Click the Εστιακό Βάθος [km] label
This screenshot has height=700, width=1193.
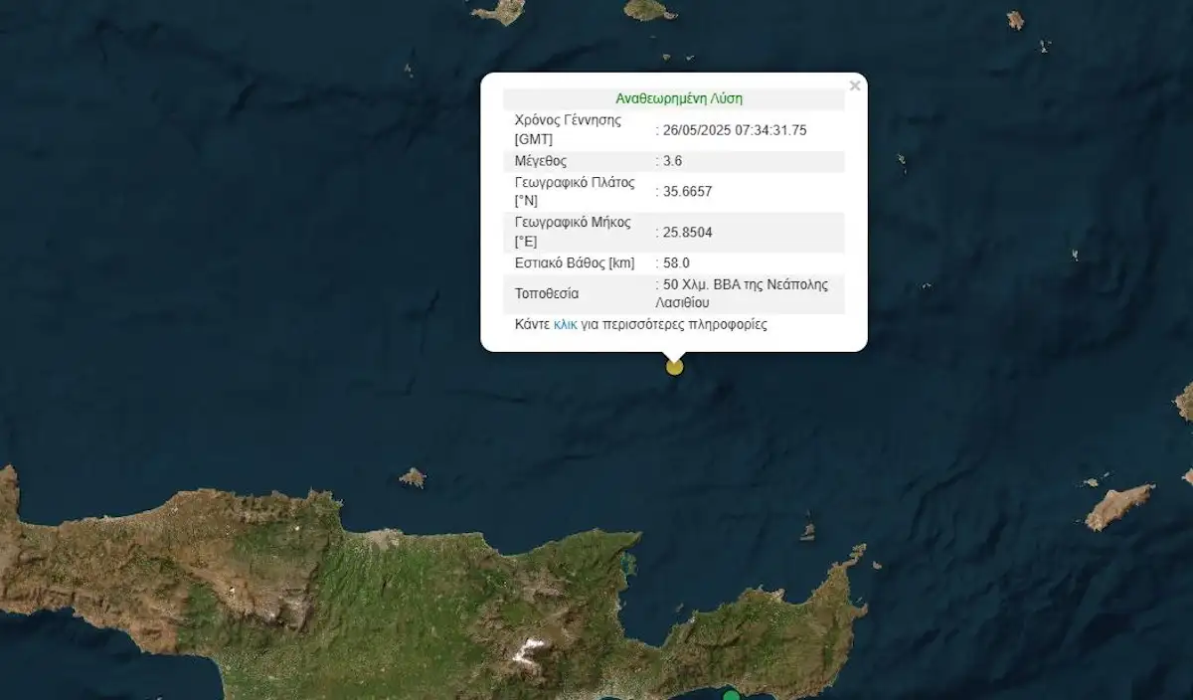pyautogui.click(x=574, y=262)
